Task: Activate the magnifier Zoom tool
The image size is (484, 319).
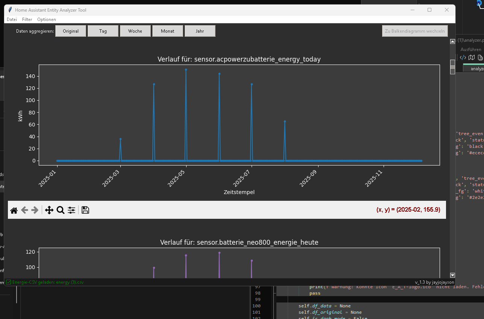Action: coord(60,210)
